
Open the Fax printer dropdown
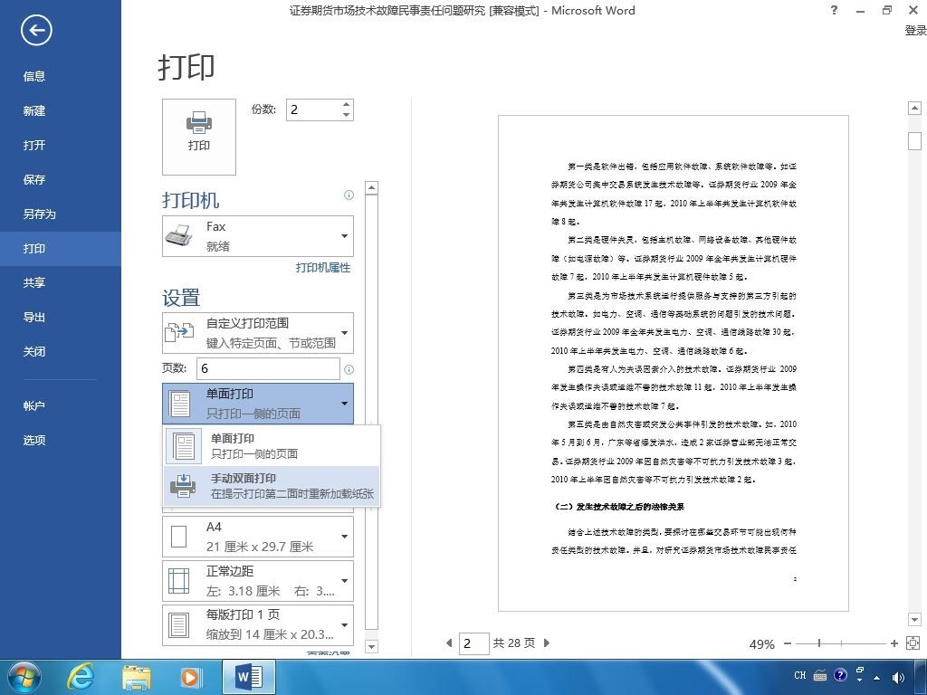(258, 236)
